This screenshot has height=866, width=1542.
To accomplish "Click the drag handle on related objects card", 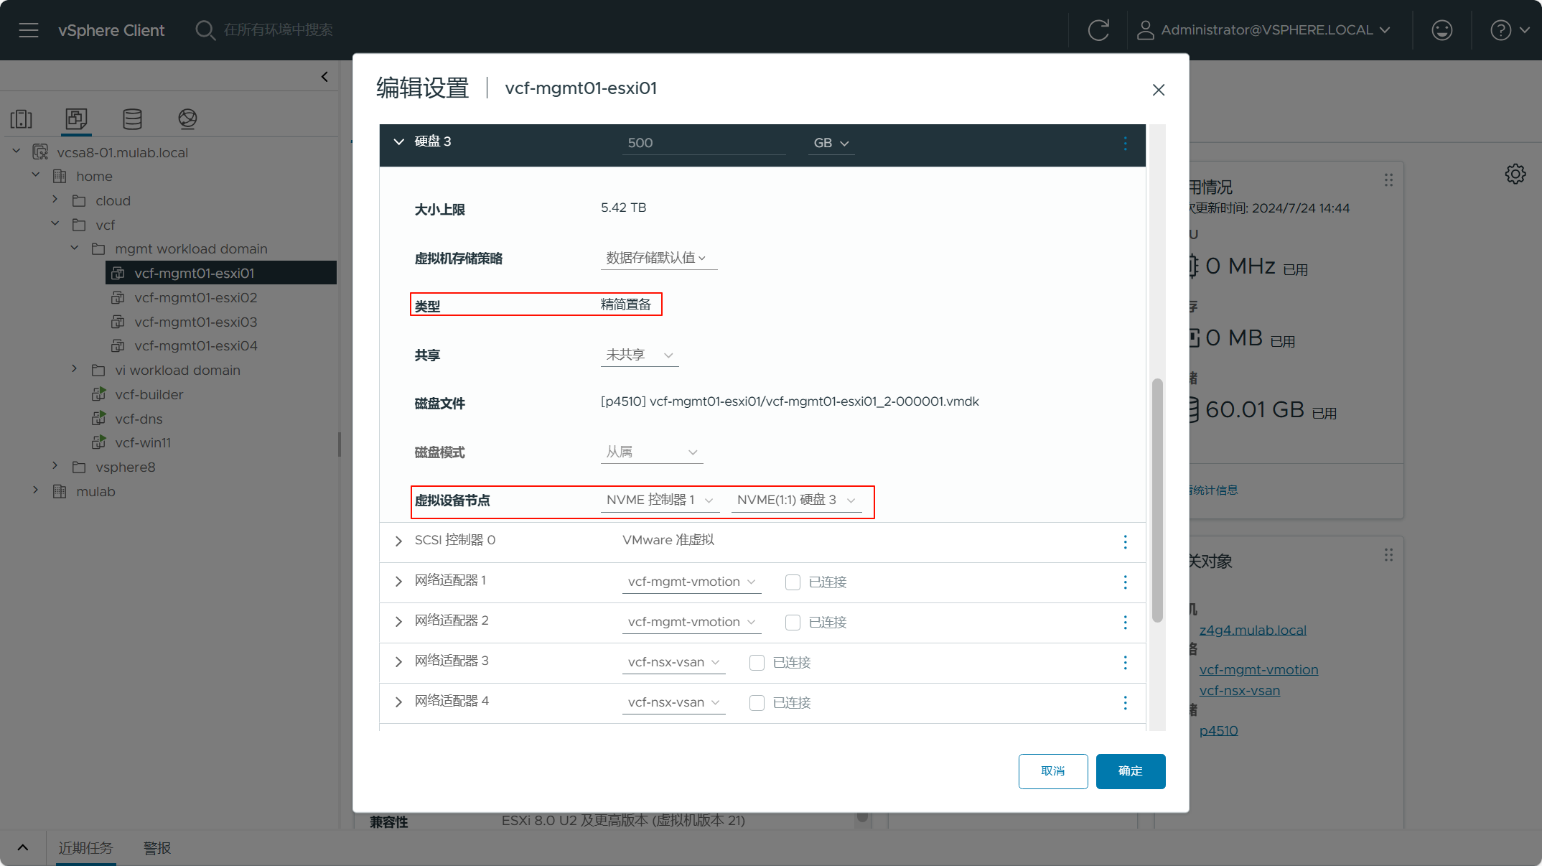I will pos(1388,555).
